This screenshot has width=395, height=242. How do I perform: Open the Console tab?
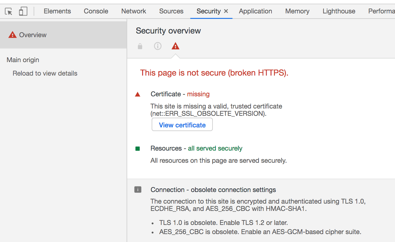pyautogui.click(x=96, y=11)
